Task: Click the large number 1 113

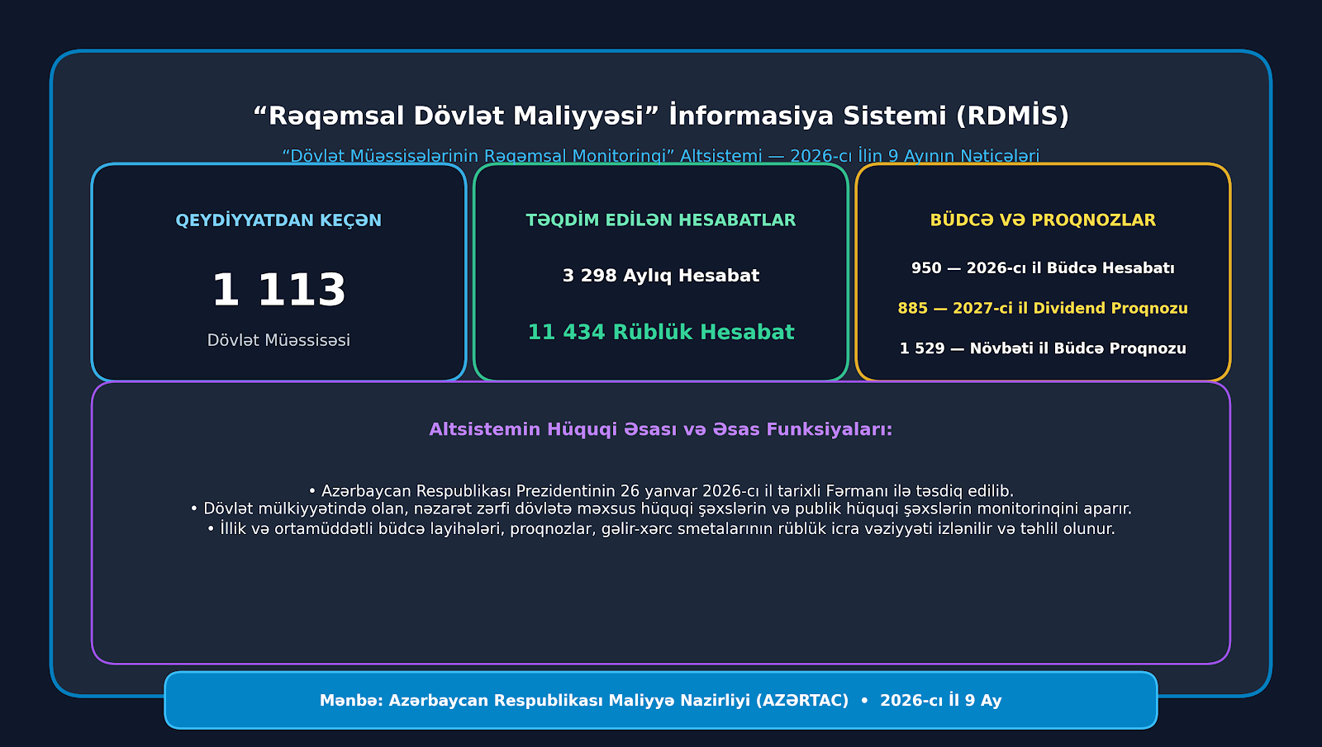Action: click(278, 291)
